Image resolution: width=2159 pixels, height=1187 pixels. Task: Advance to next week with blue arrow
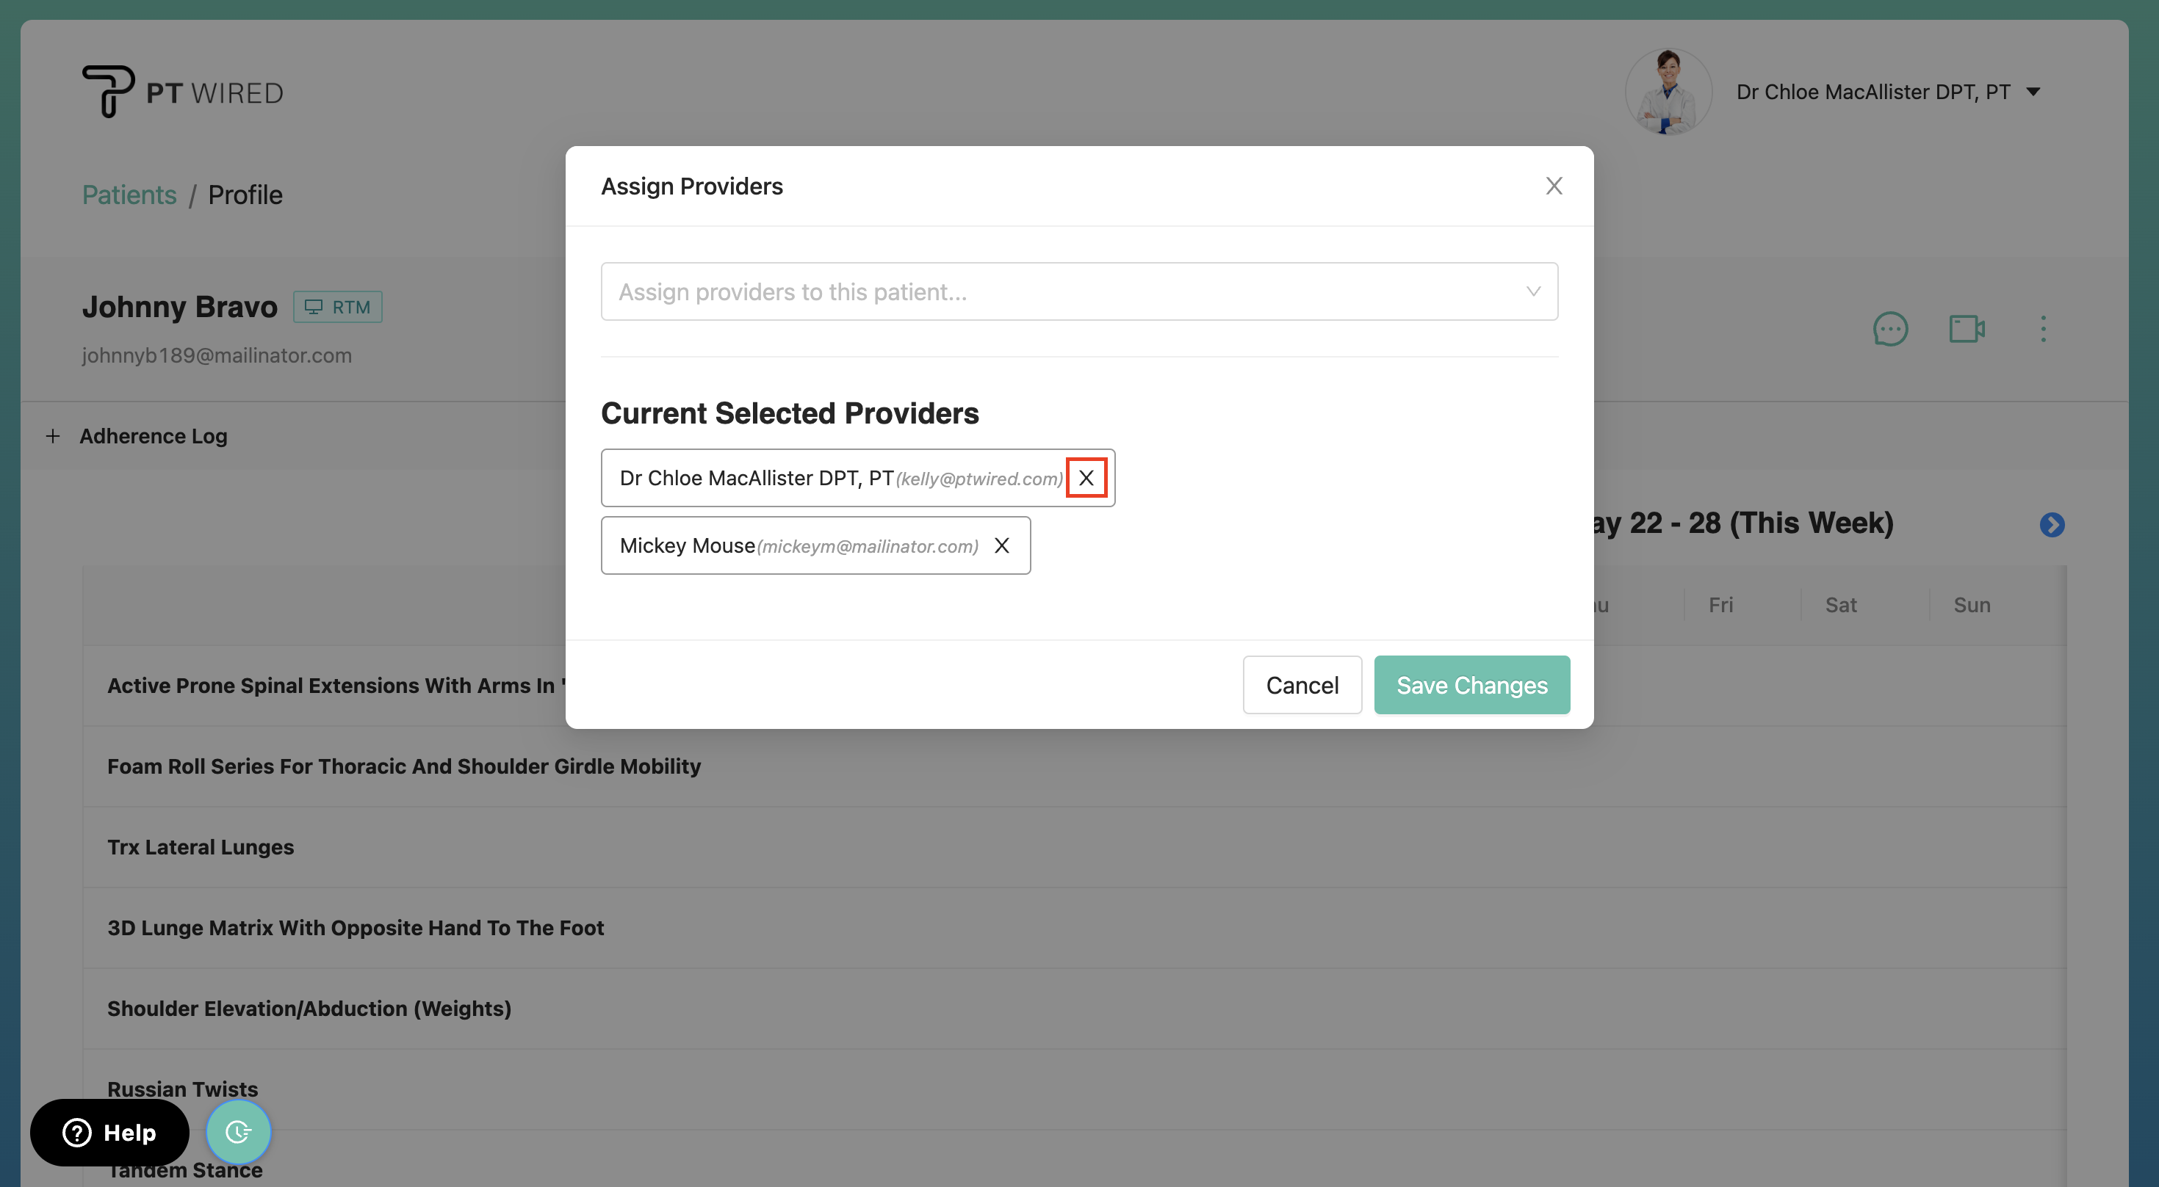pyautogui.click(x=2052, y=524)
